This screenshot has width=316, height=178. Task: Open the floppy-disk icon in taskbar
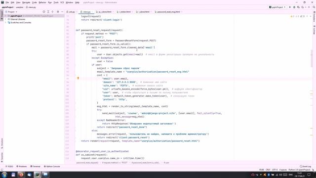click(x=13, y=175)
